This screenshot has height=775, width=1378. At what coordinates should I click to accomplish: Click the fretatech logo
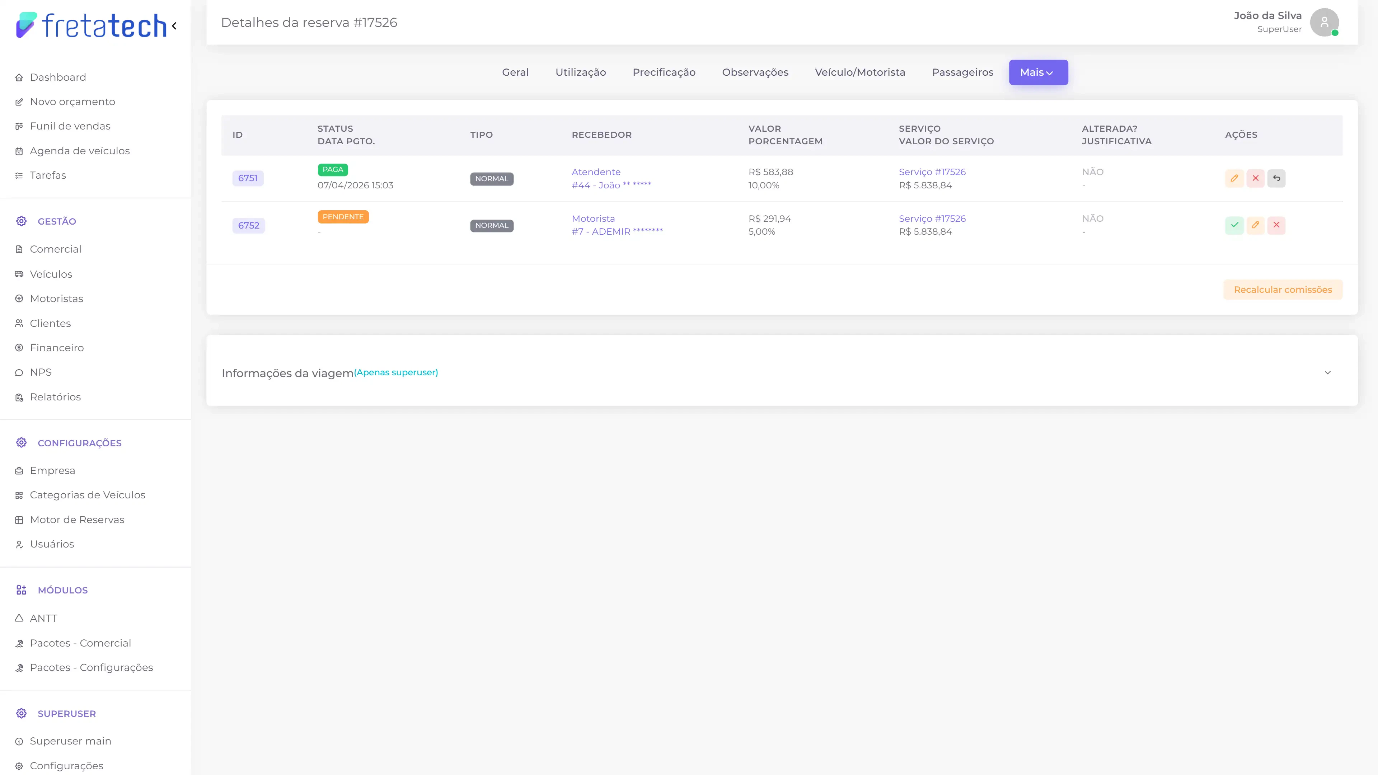[x=92, y=25]
